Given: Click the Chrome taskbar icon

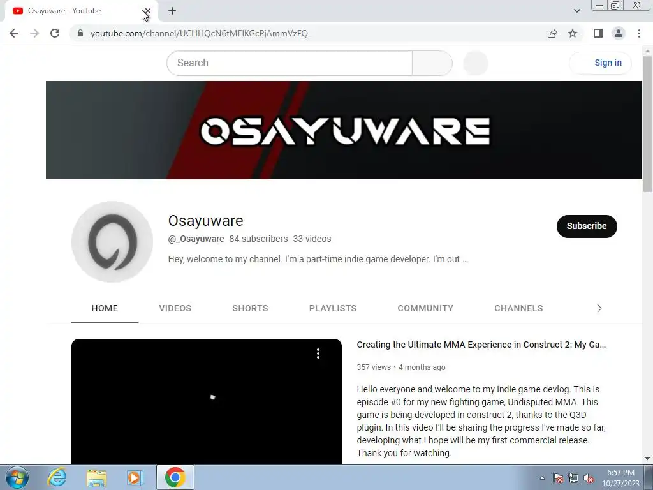Looking at the screenshot, I should click(x=175, y=477).
